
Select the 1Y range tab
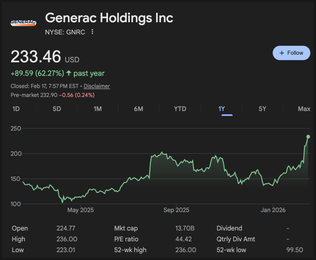[x=221, y=109]
